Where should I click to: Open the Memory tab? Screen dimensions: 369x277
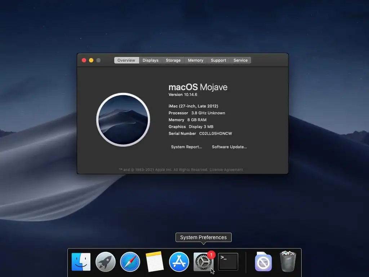click(x=196, y=60)
